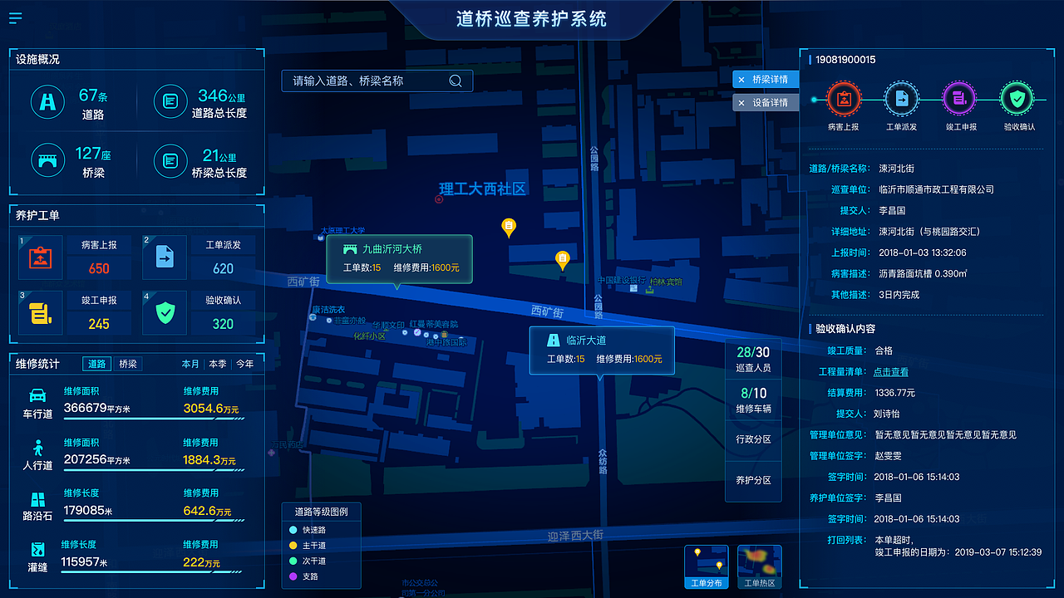Screen dimensions: 1064x598
Task: Select the 工单派发 document icon in 养护工单
Action: tap(164, 257)
